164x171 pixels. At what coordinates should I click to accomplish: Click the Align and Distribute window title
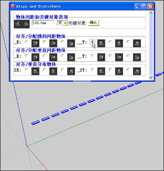(x=38, y=6)
